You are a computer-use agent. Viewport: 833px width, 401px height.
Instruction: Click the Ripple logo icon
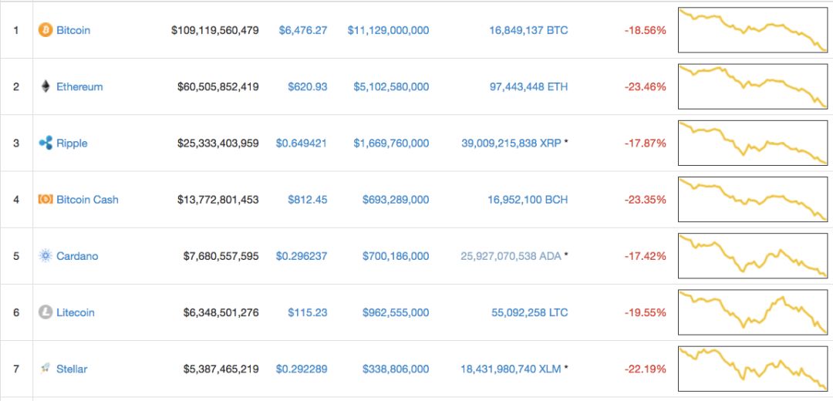(x=46, y=143)
